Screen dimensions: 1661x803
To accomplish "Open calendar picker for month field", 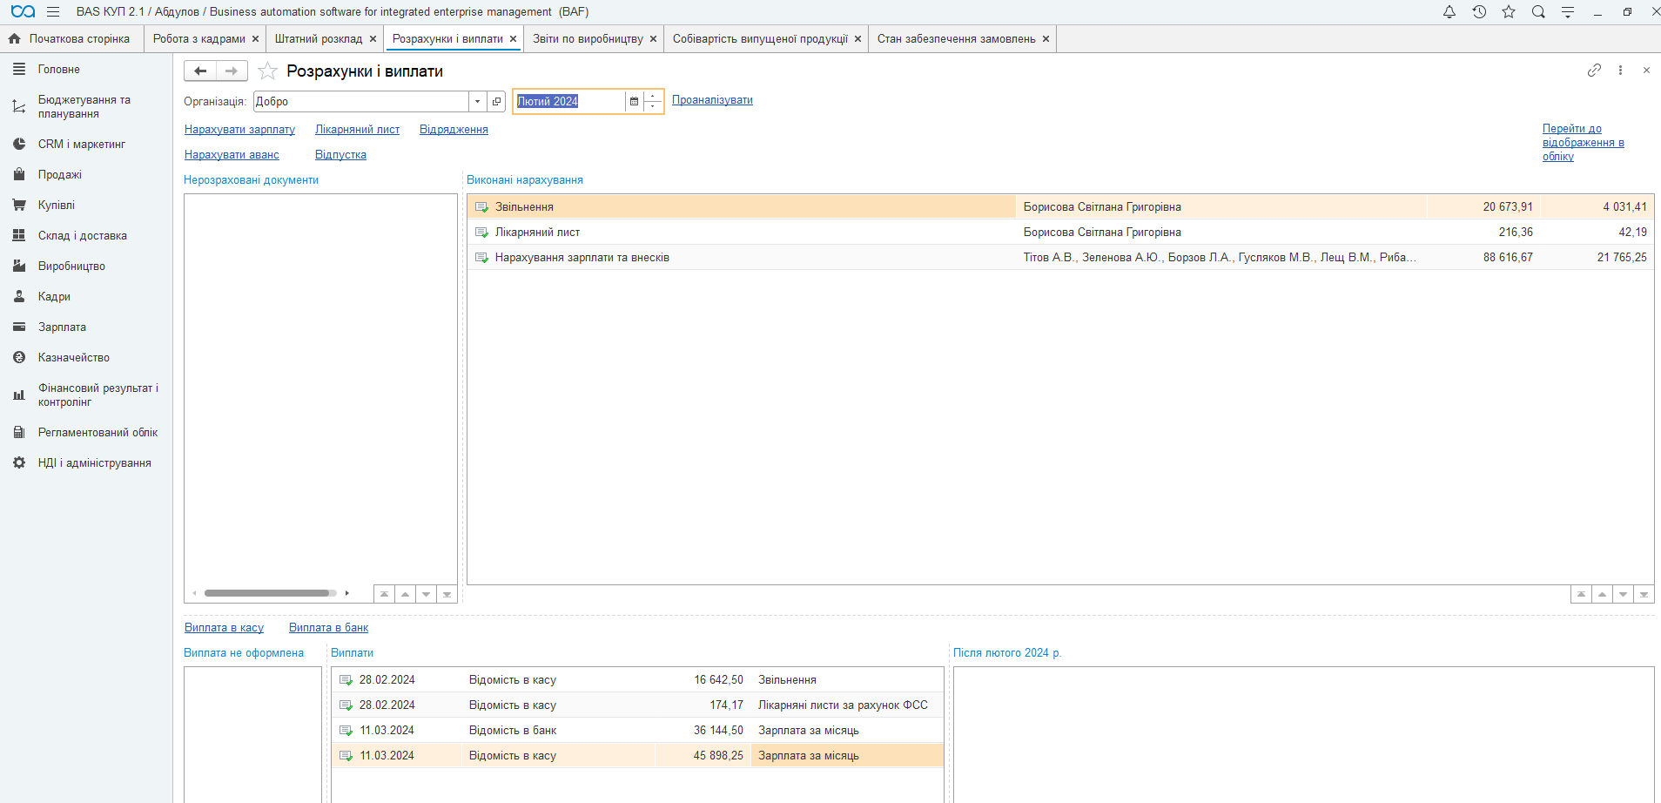I will pos(634,102).
